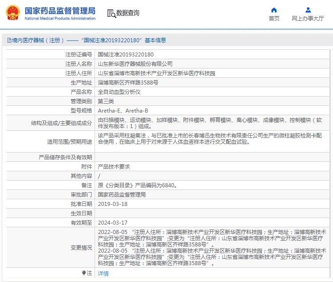Select registrant address 山东省淄博市高新技术产业开发区新华医疗科技园
Screen dimensions: 333x282
coord(157,73)
